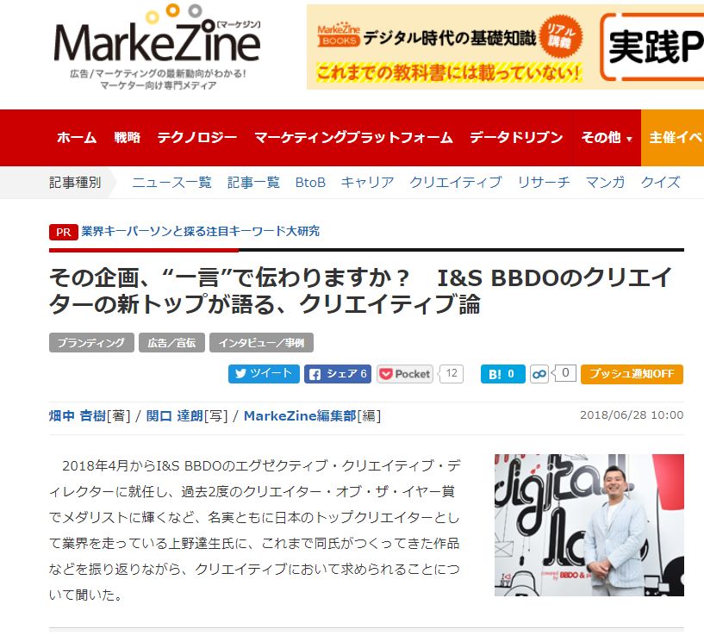Image resolution: width=704 pixels, height=642 pixels.
Task: Expand the その他 dropdown menu
Action: pos(607,137)
